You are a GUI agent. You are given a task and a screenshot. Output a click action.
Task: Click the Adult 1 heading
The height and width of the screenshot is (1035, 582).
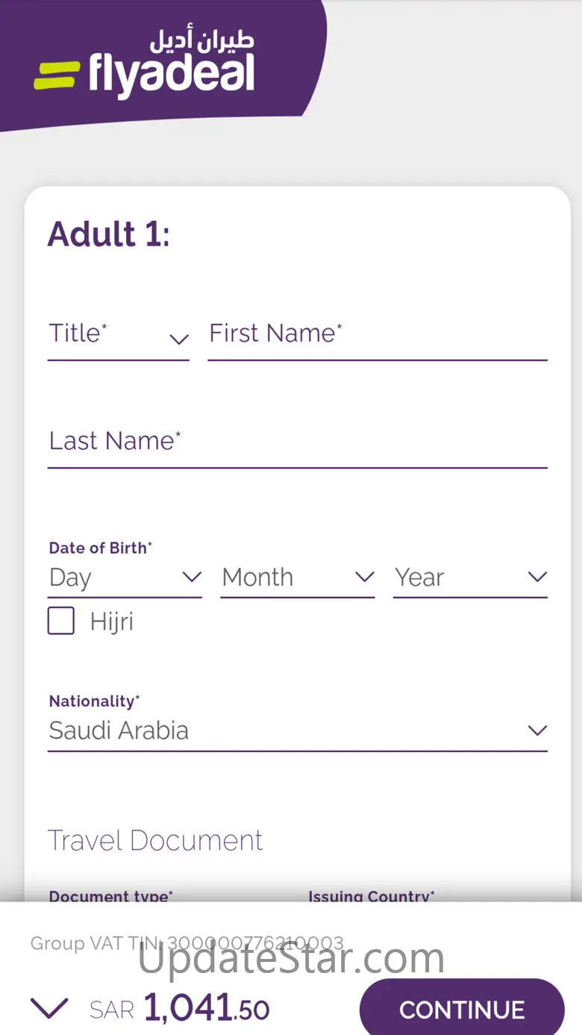(x=109, y=234)
